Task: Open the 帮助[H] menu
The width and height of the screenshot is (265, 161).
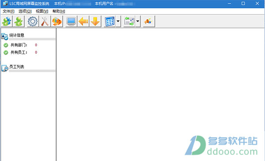Action: tap(59, 11)
